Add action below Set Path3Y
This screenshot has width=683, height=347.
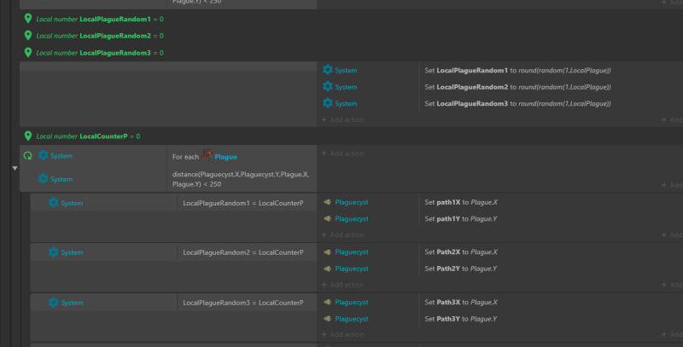click(342, 334)
